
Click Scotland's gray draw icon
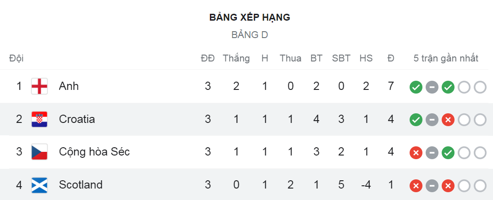click(x=432, y=186)
